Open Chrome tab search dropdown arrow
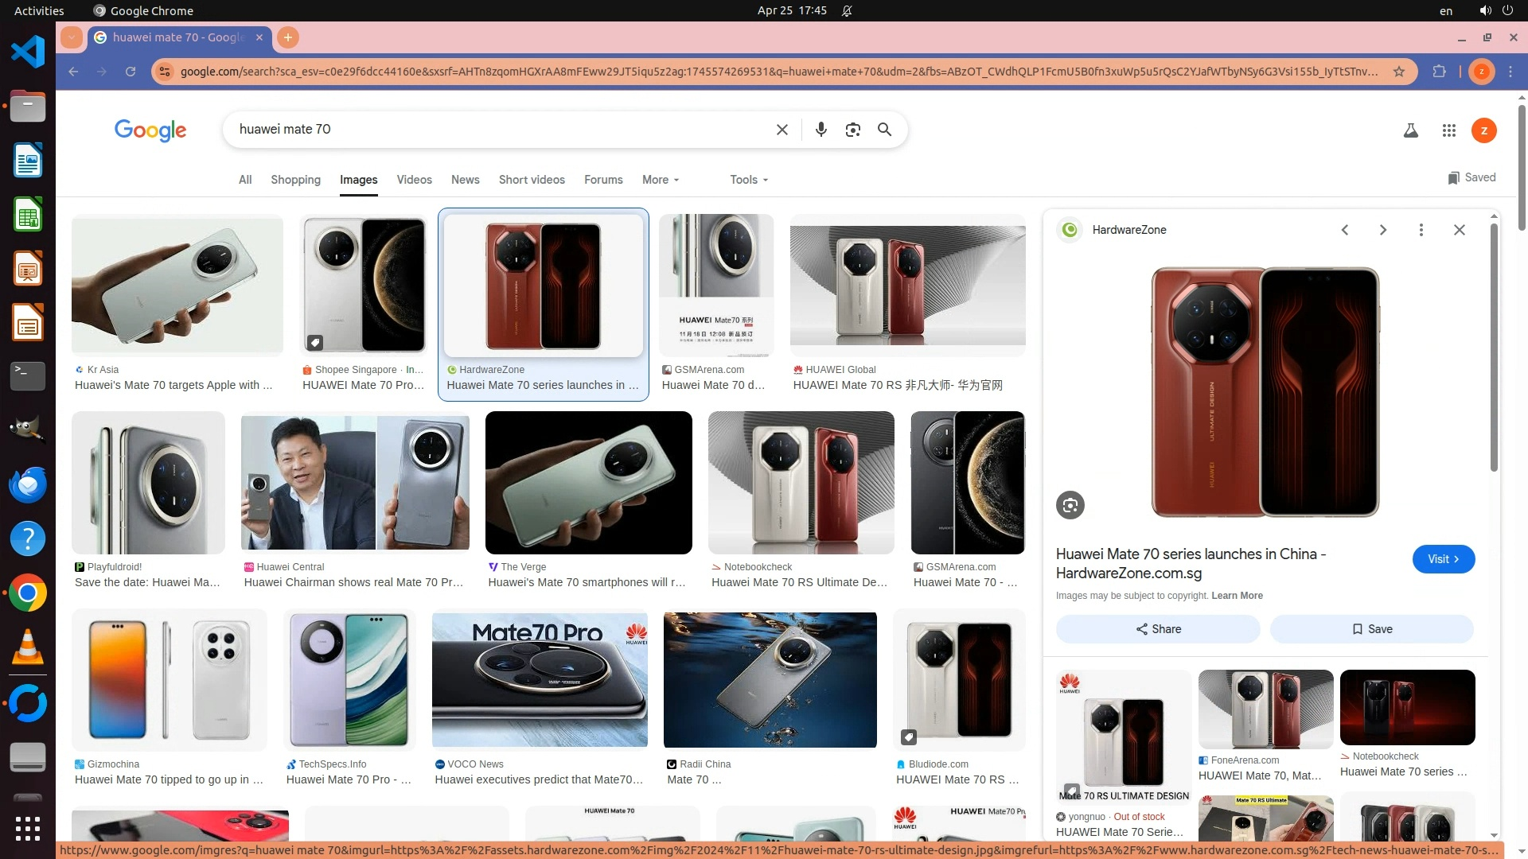Image resolution: width=1528 pixels, height=859 pixels. (72, 37)
